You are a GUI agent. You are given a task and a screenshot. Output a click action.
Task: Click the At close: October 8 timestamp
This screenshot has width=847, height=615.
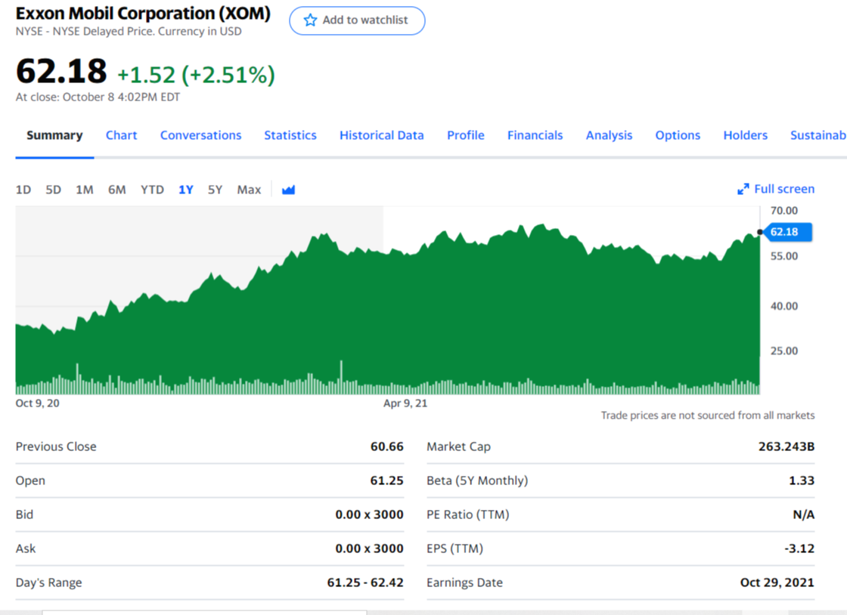point(98,97)
